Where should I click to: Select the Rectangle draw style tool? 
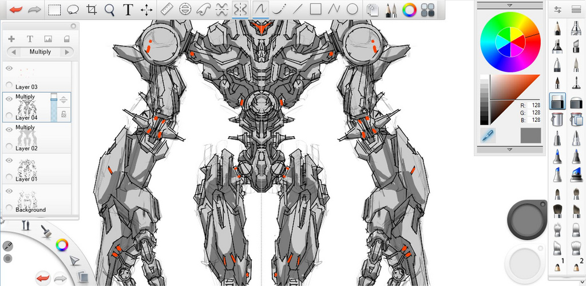[315, 9]
